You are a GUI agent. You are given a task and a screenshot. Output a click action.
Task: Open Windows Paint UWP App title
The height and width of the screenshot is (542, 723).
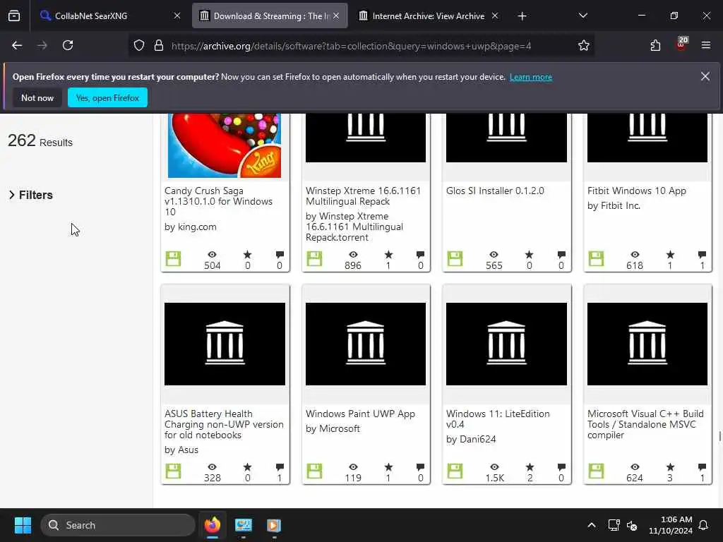point(360,414)
